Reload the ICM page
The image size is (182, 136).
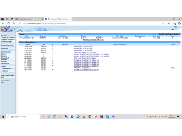(9, 24)
